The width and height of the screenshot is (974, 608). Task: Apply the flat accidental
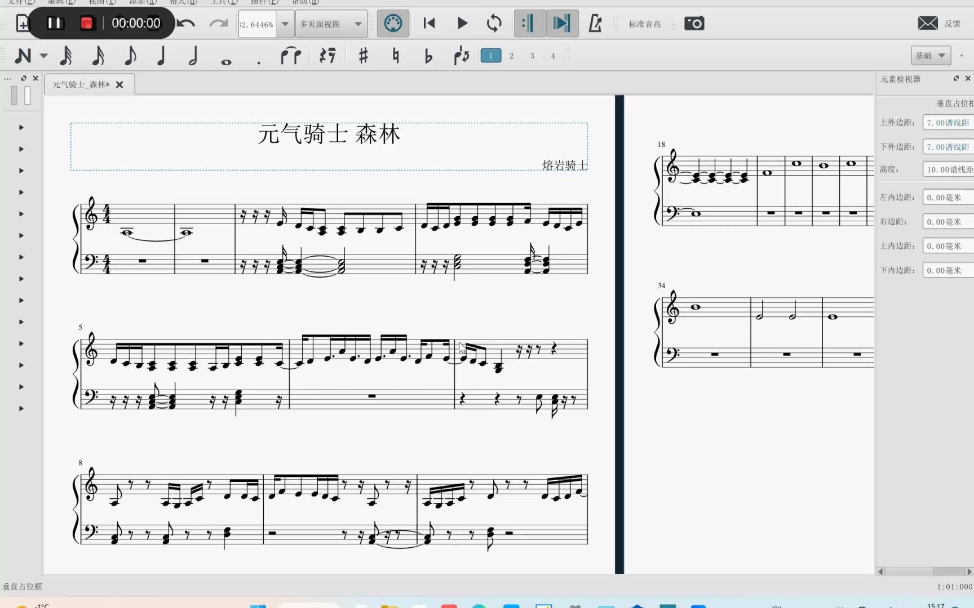pyautogui.click(x=428, y=56)
